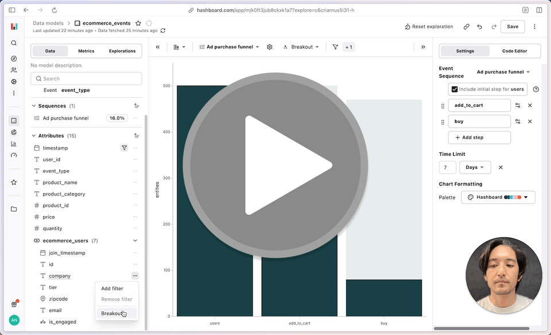Open the bar chart icon in sidebar
The image size is (551, 335).
14,144
